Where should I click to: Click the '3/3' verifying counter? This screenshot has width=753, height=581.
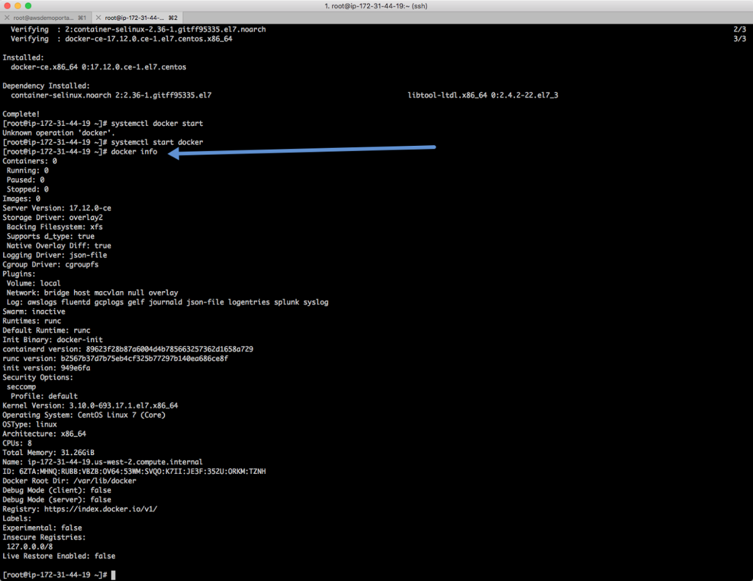[739, 39]
